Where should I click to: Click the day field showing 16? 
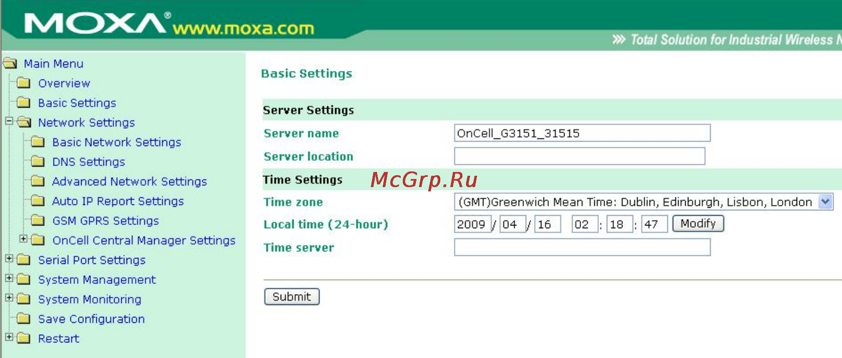pyautogui.click(x=548, y=224)
